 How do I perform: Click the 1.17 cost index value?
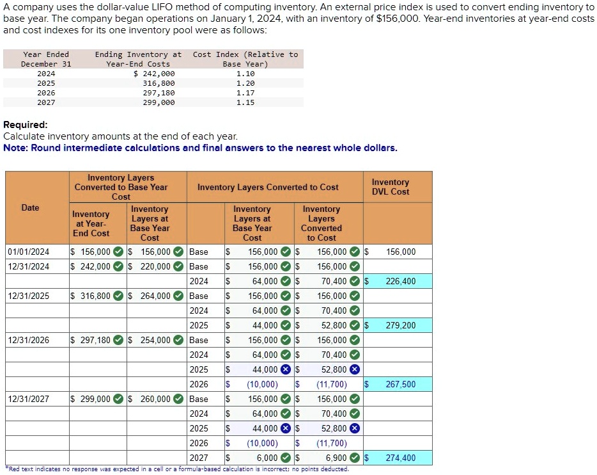pyautogui.click(x=245, y=93)
